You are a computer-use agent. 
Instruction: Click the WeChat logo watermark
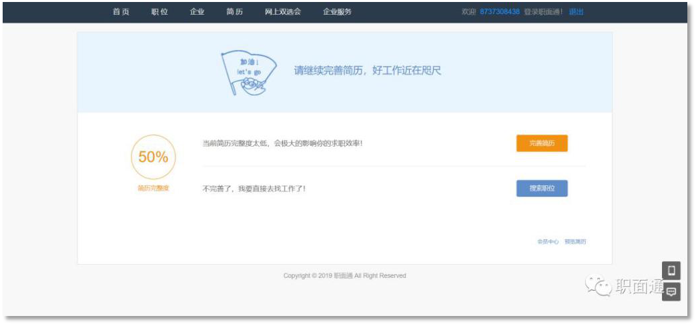(x=598, y=286)
